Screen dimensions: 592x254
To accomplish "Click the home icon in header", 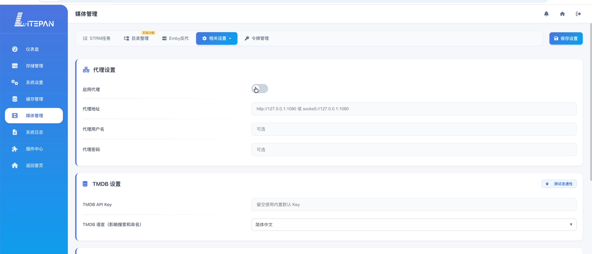I will (562, 14).
